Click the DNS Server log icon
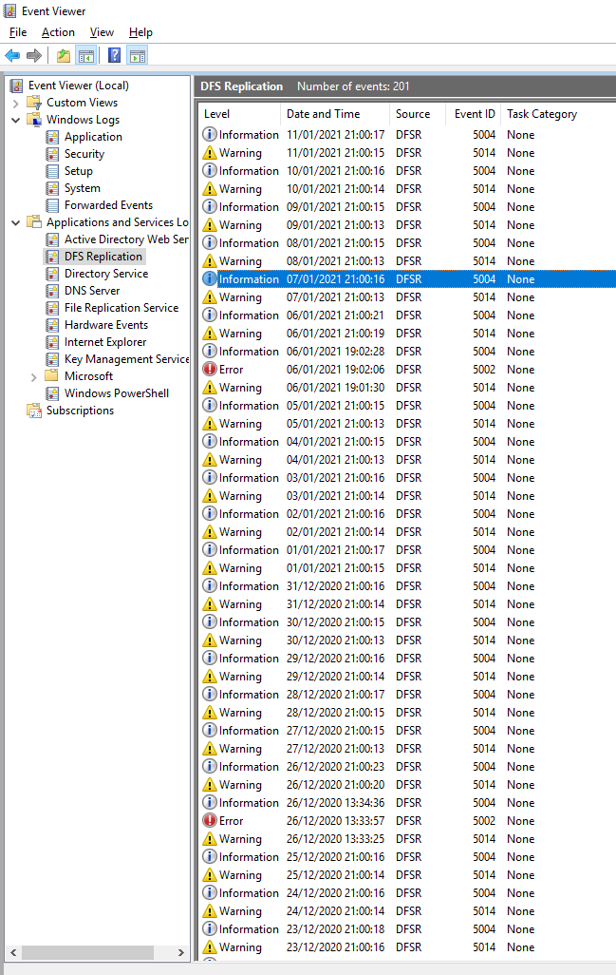 (x=53, y=291)
